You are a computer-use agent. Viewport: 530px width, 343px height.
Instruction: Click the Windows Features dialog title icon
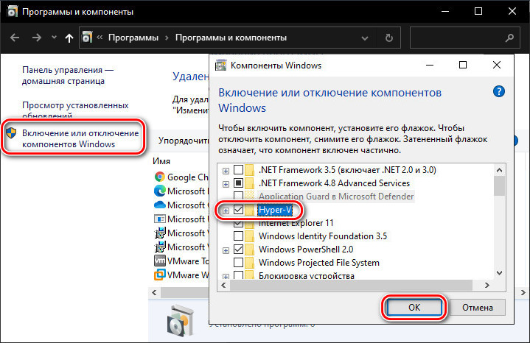coord(220,65)
